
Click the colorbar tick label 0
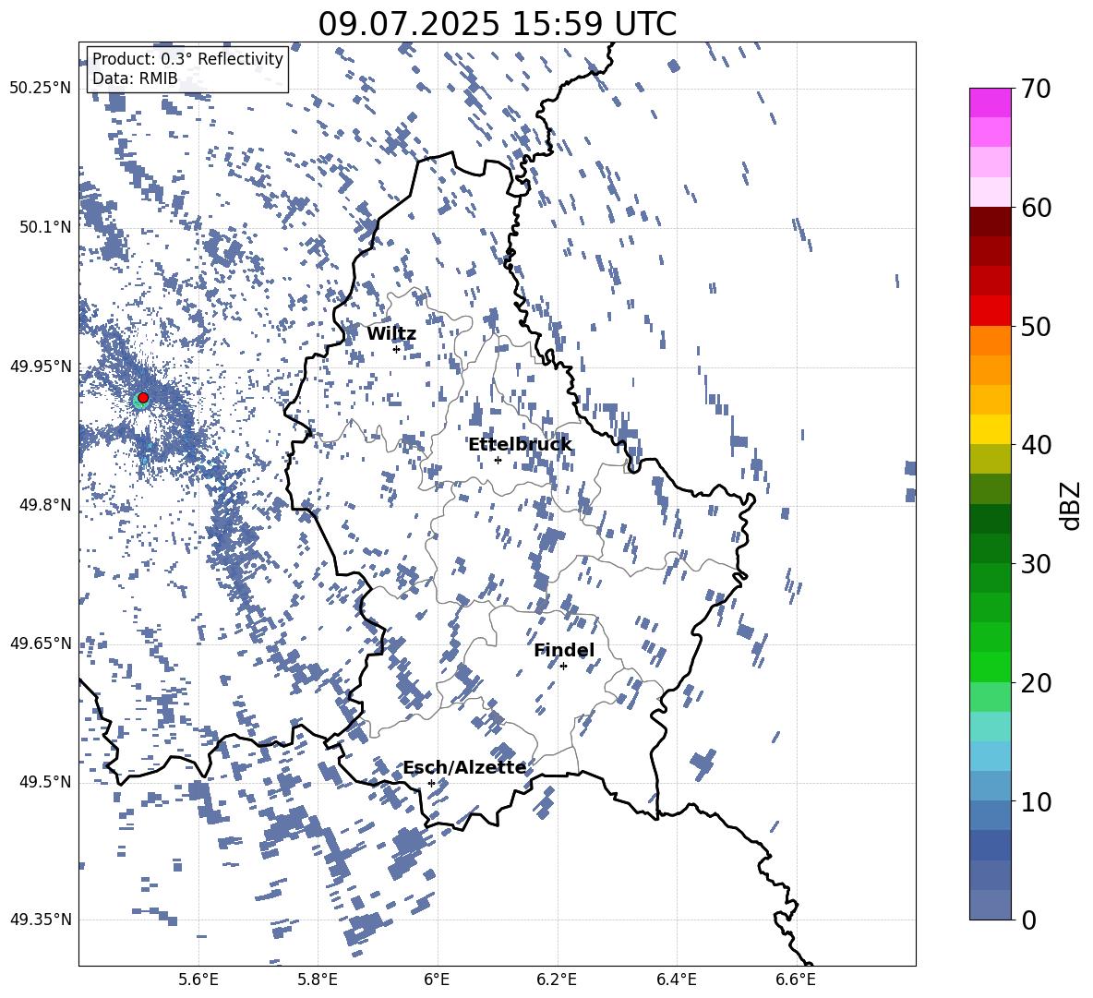pos(1028,920)
